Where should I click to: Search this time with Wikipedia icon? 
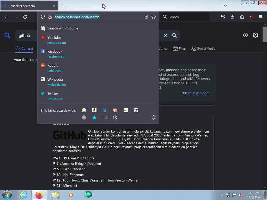pos(136,110)
